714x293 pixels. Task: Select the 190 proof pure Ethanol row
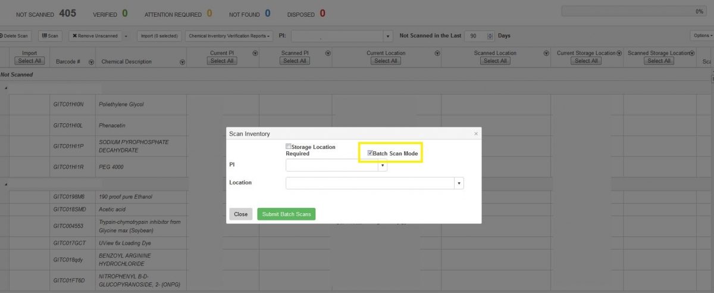click(357, 197)
